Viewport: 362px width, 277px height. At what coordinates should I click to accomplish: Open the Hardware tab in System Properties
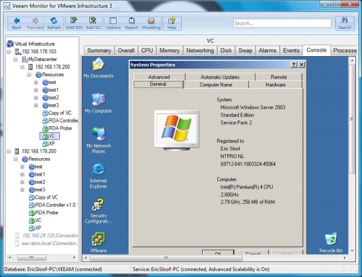pyautogui.click(x=276, y=84)
